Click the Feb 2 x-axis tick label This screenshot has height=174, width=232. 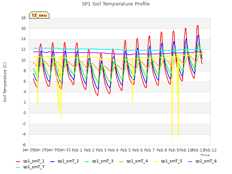(x=89, y=150)
